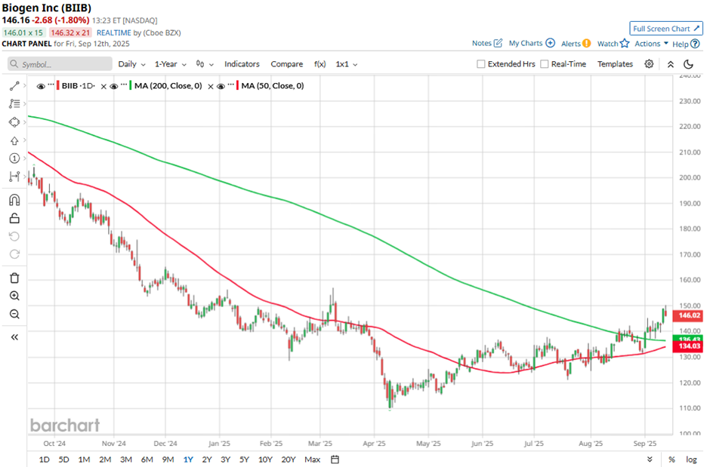Viewport: 710px width, 467px height.
Task: Add chart to My Charts
Action: [532, 43]
